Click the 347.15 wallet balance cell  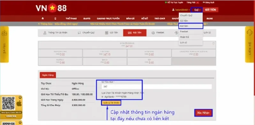click(105, 53)
